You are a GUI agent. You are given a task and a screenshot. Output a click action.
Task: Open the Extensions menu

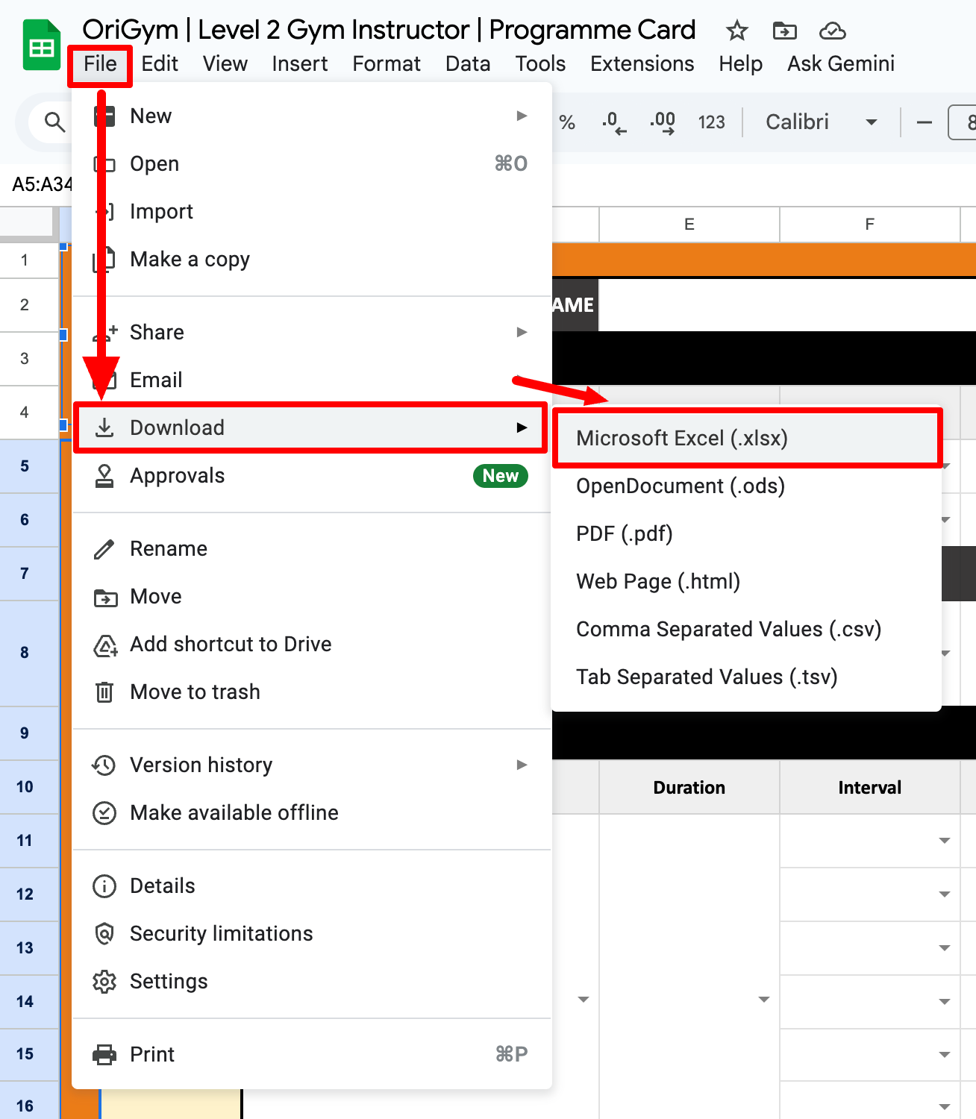pyautogui.click(x=642, y=64)
